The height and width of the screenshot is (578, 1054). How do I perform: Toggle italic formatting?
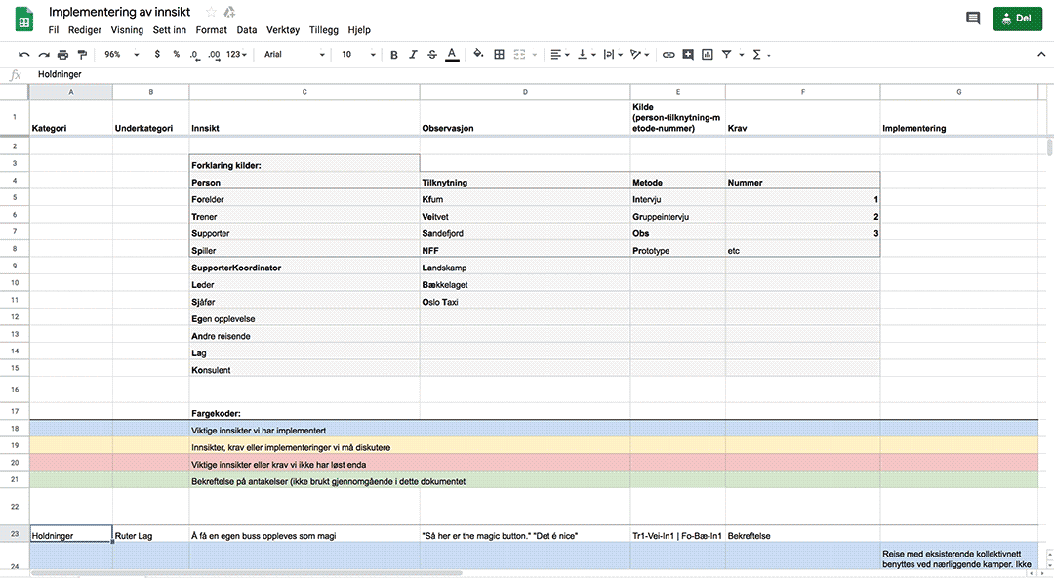pos(413,55)
